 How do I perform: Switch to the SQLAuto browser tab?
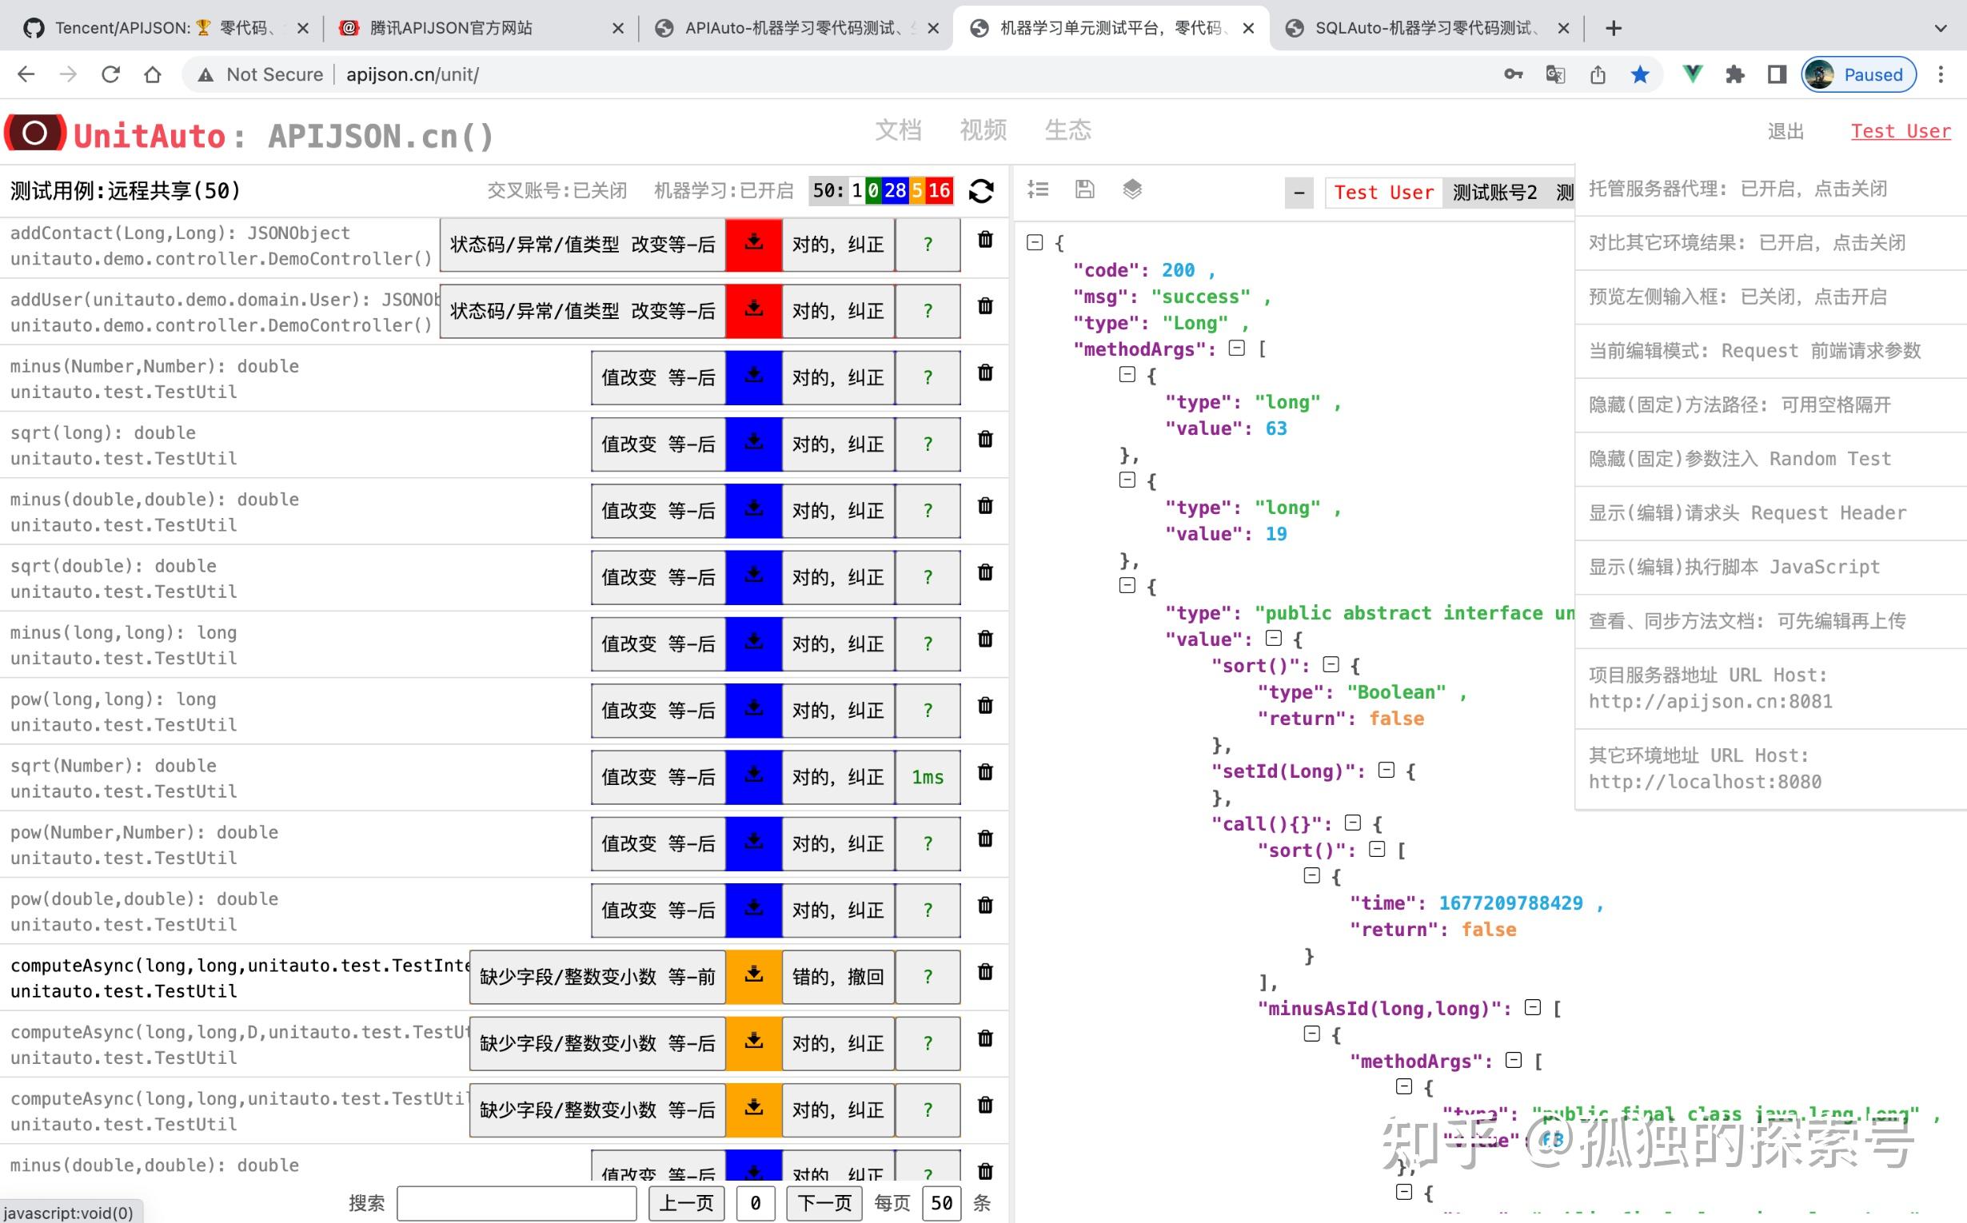pyautogui.click(x=1424, y=26)
